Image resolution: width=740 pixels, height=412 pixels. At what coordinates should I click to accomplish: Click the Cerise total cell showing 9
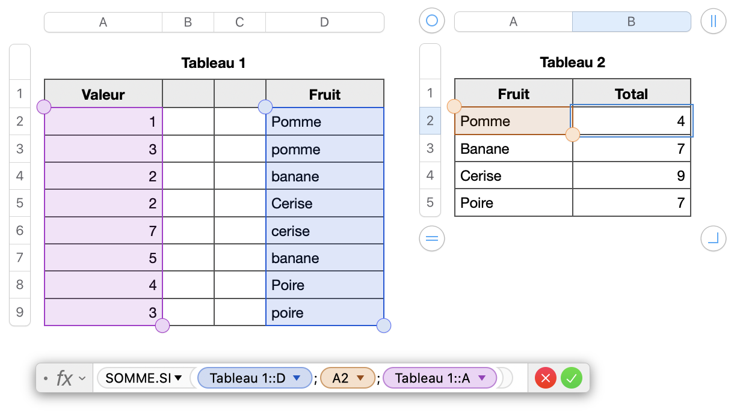click(x=631, y=176)
